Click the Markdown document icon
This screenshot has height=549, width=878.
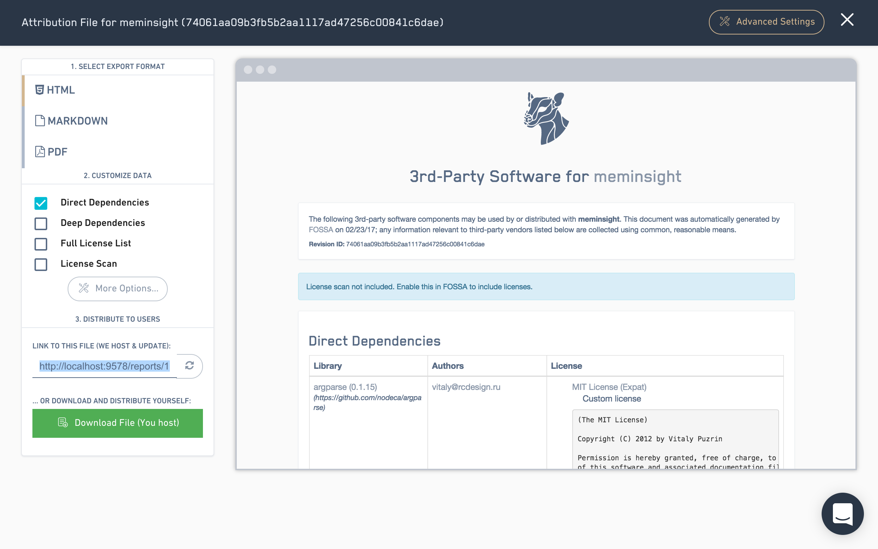39,121
